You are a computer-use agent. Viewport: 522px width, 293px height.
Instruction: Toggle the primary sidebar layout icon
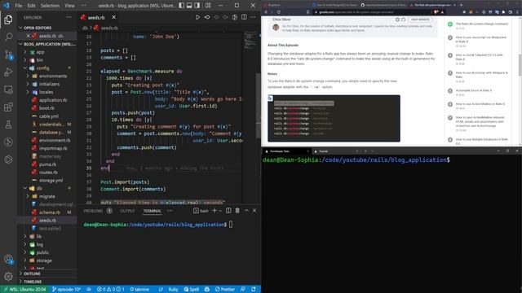pyautogui.click(x=181, y=6)
